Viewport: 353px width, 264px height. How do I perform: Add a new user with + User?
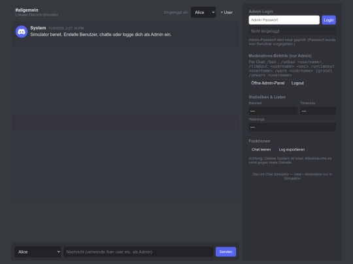tap(226, 12)
